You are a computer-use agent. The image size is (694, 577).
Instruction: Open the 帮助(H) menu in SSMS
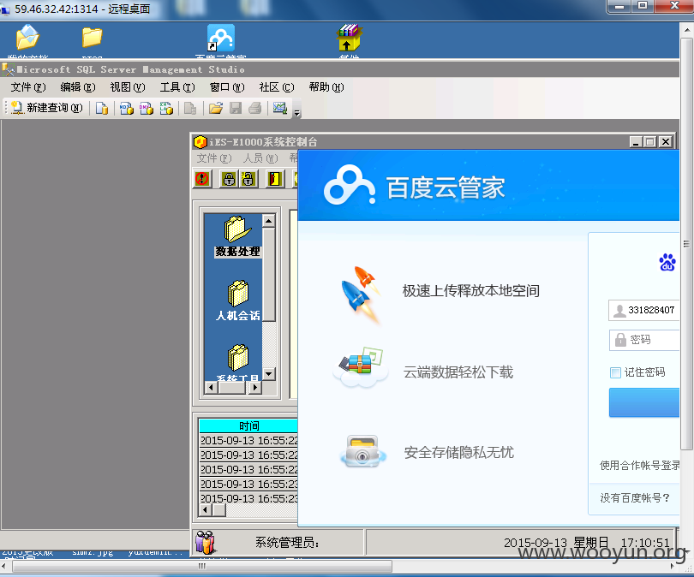pos(326,87)
